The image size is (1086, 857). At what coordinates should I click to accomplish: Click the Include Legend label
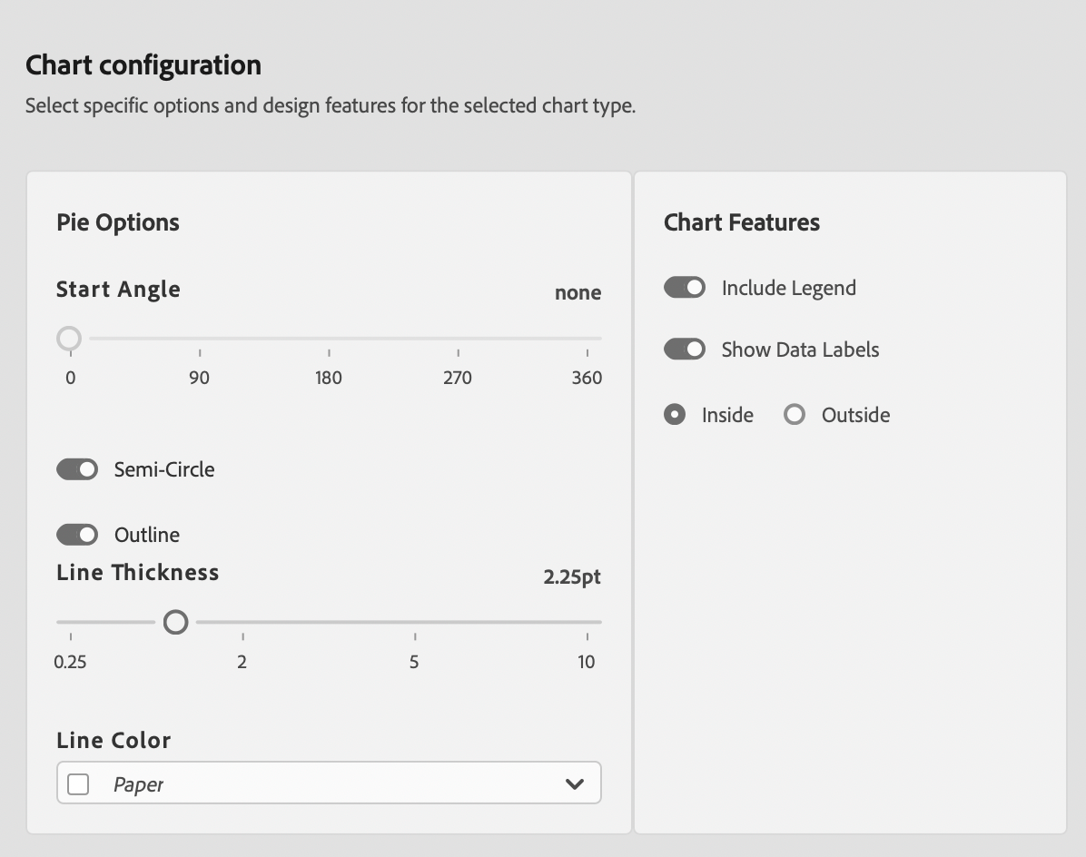tap(789, 288)
